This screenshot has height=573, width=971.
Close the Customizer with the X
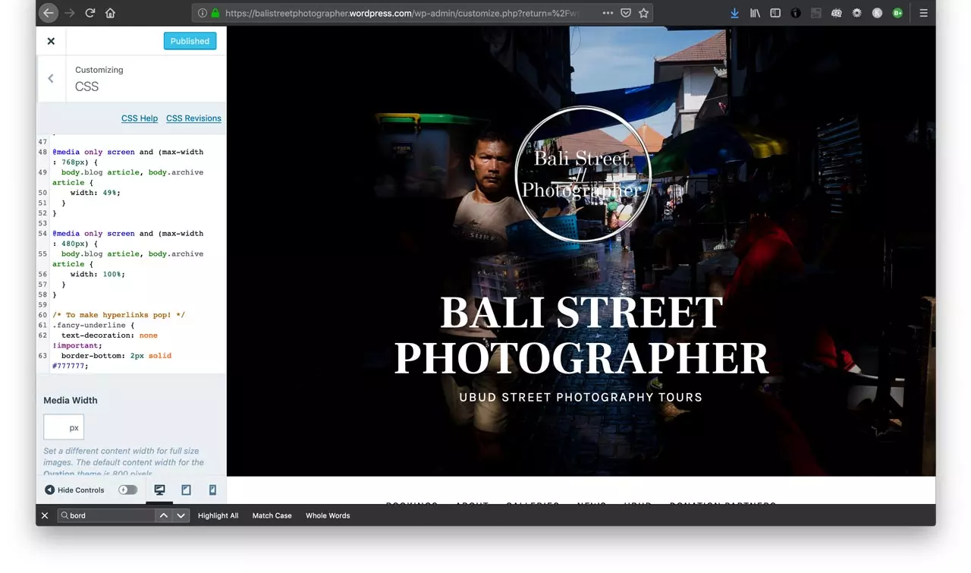click(x=51, y=41)
